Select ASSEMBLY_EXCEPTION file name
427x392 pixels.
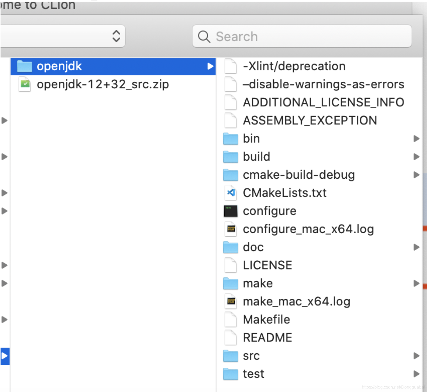pyautogui.click(x=310, y=121)
